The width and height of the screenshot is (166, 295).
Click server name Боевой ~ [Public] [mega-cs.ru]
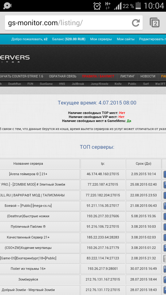click(x=28, y=206)
